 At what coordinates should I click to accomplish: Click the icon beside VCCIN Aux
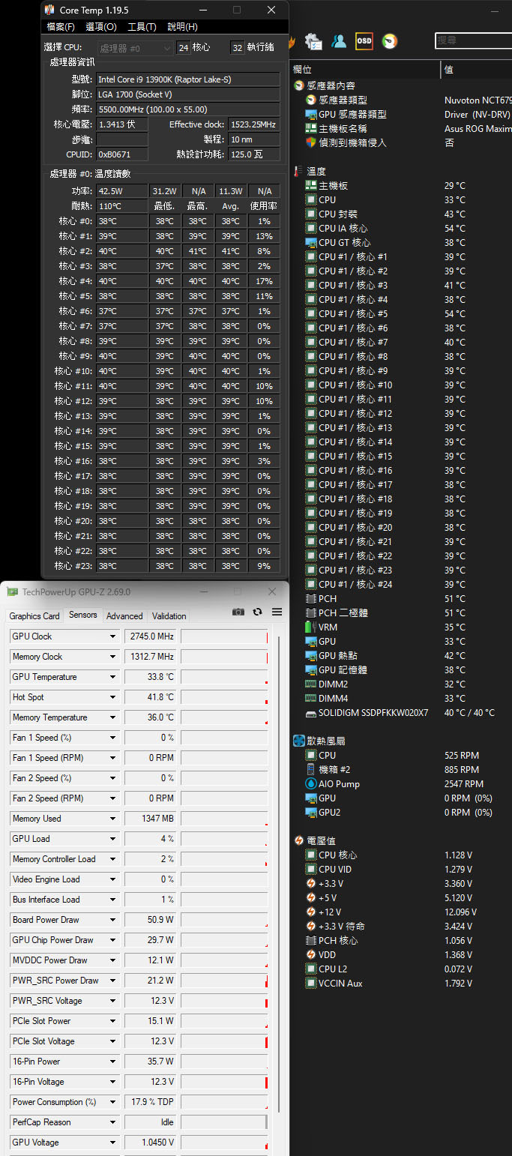coord(312,983)
